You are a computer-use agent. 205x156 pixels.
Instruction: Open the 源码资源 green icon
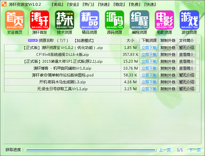tap(115, 20)
